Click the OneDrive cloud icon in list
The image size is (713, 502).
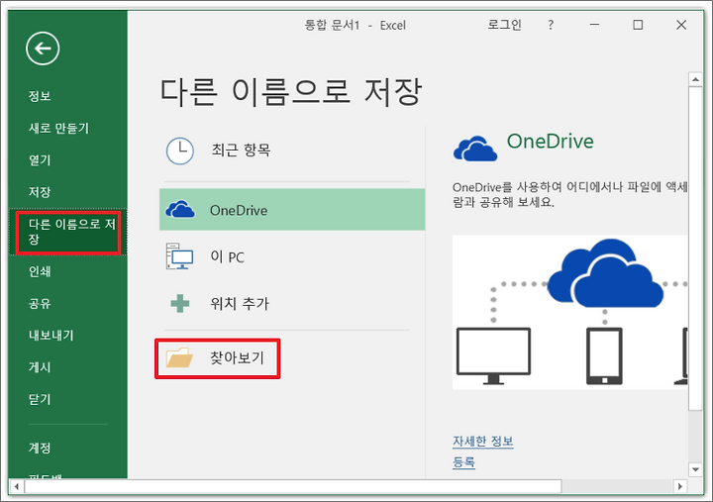pos(180,209)
